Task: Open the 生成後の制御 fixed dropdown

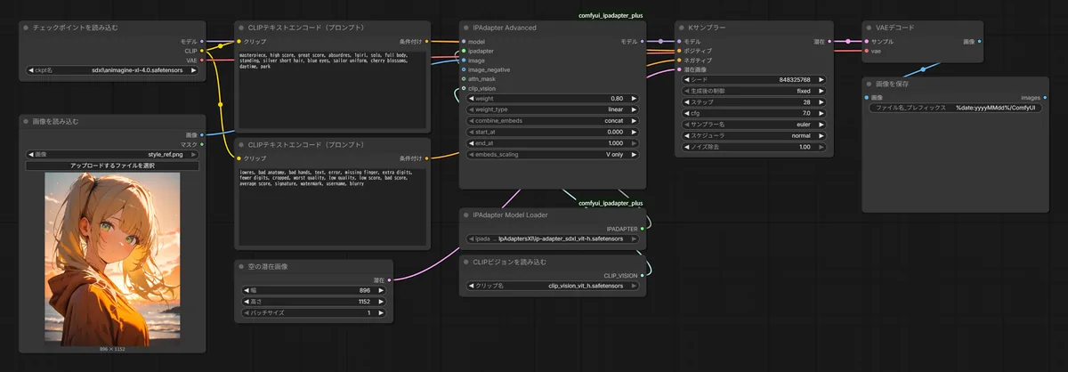Action: (x=754, y=91)
